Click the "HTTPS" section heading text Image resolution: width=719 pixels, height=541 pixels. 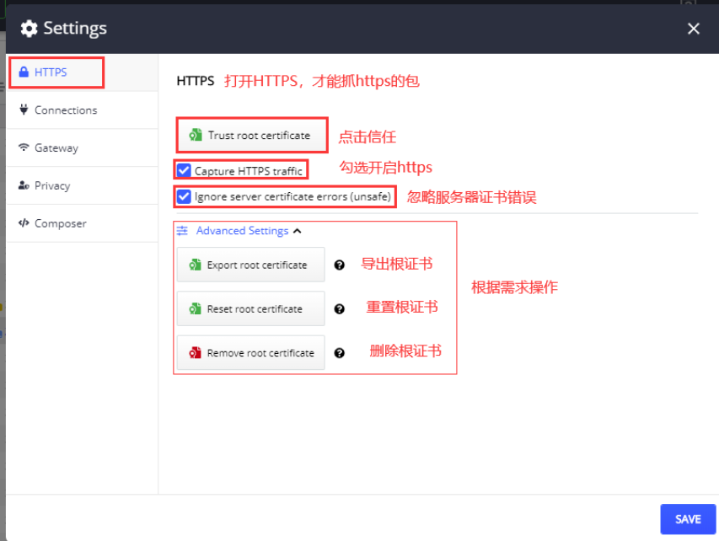tap(196, 81)
